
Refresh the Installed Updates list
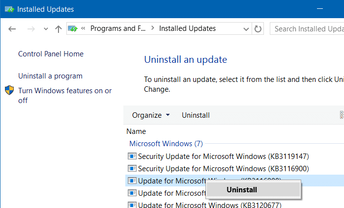258,28
